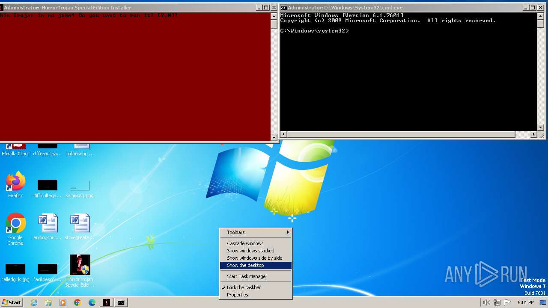Select the storegreate Word document icon
The height and width of the screenshot is (308, 548).
tap(80, 227)
